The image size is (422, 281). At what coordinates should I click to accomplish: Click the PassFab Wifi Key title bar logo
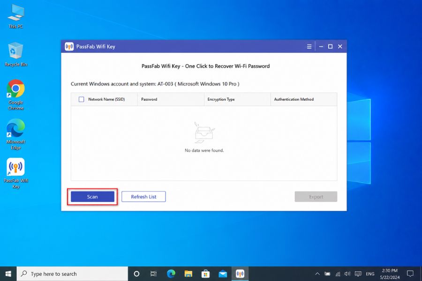coord(69,46)
